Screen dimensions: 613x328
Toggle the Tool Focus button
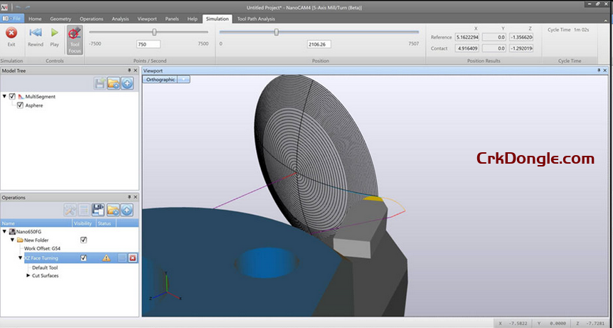[x=75, y=39]
